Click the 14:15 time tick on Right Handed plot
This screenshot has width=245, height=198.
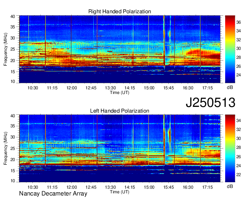pos(130,88)
